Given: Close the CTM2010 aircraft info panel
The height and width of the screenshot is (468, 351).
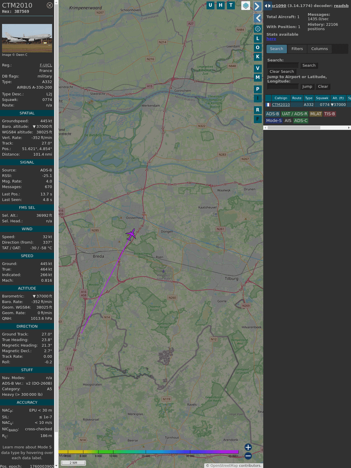Looking at the screenshot, I should click(x=50, y=5).
